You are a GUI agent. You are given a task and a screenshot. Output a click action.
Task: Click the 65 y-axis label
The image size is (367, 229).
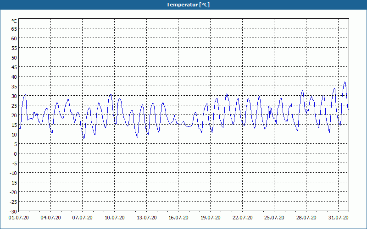14,29
